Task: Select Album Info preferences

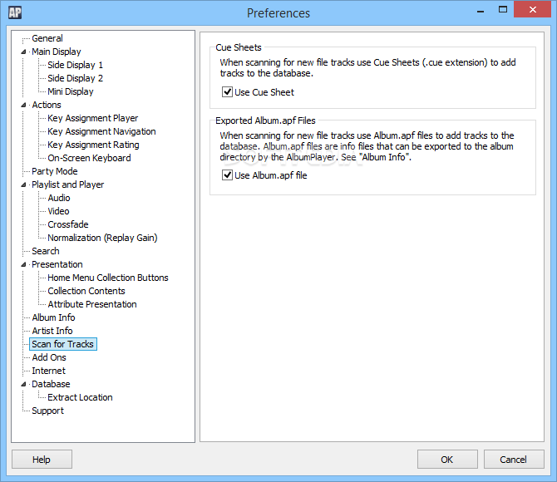Action: pos(53,317)
